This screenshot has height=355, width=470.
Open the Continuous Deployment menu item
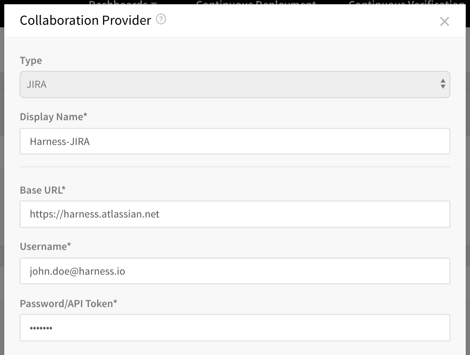click(x=256, y=2)
